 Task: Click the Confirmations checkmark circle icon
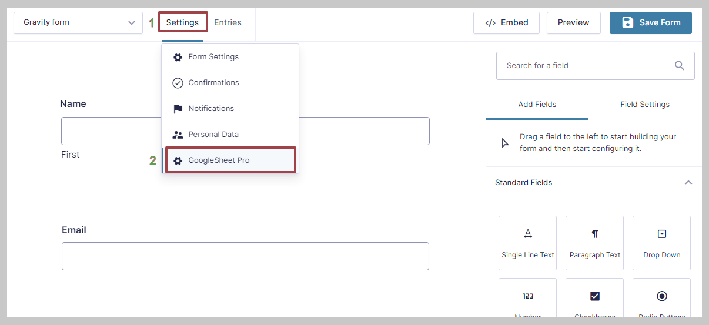pos(178,83)
